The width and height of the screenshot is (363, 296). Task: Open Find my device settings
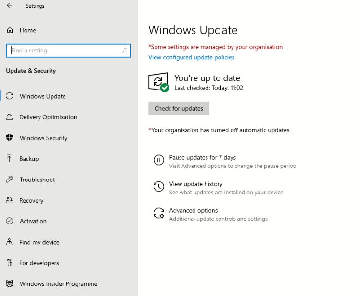(39, 242)
